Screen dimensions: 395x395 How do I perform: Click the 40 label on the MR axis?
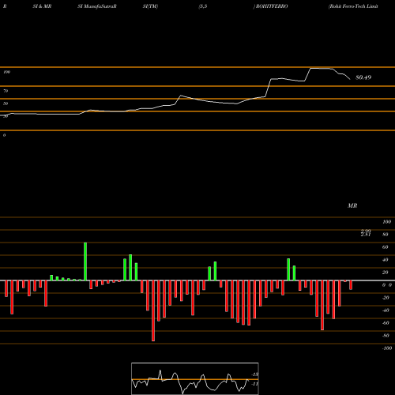(x=386, y=260)
